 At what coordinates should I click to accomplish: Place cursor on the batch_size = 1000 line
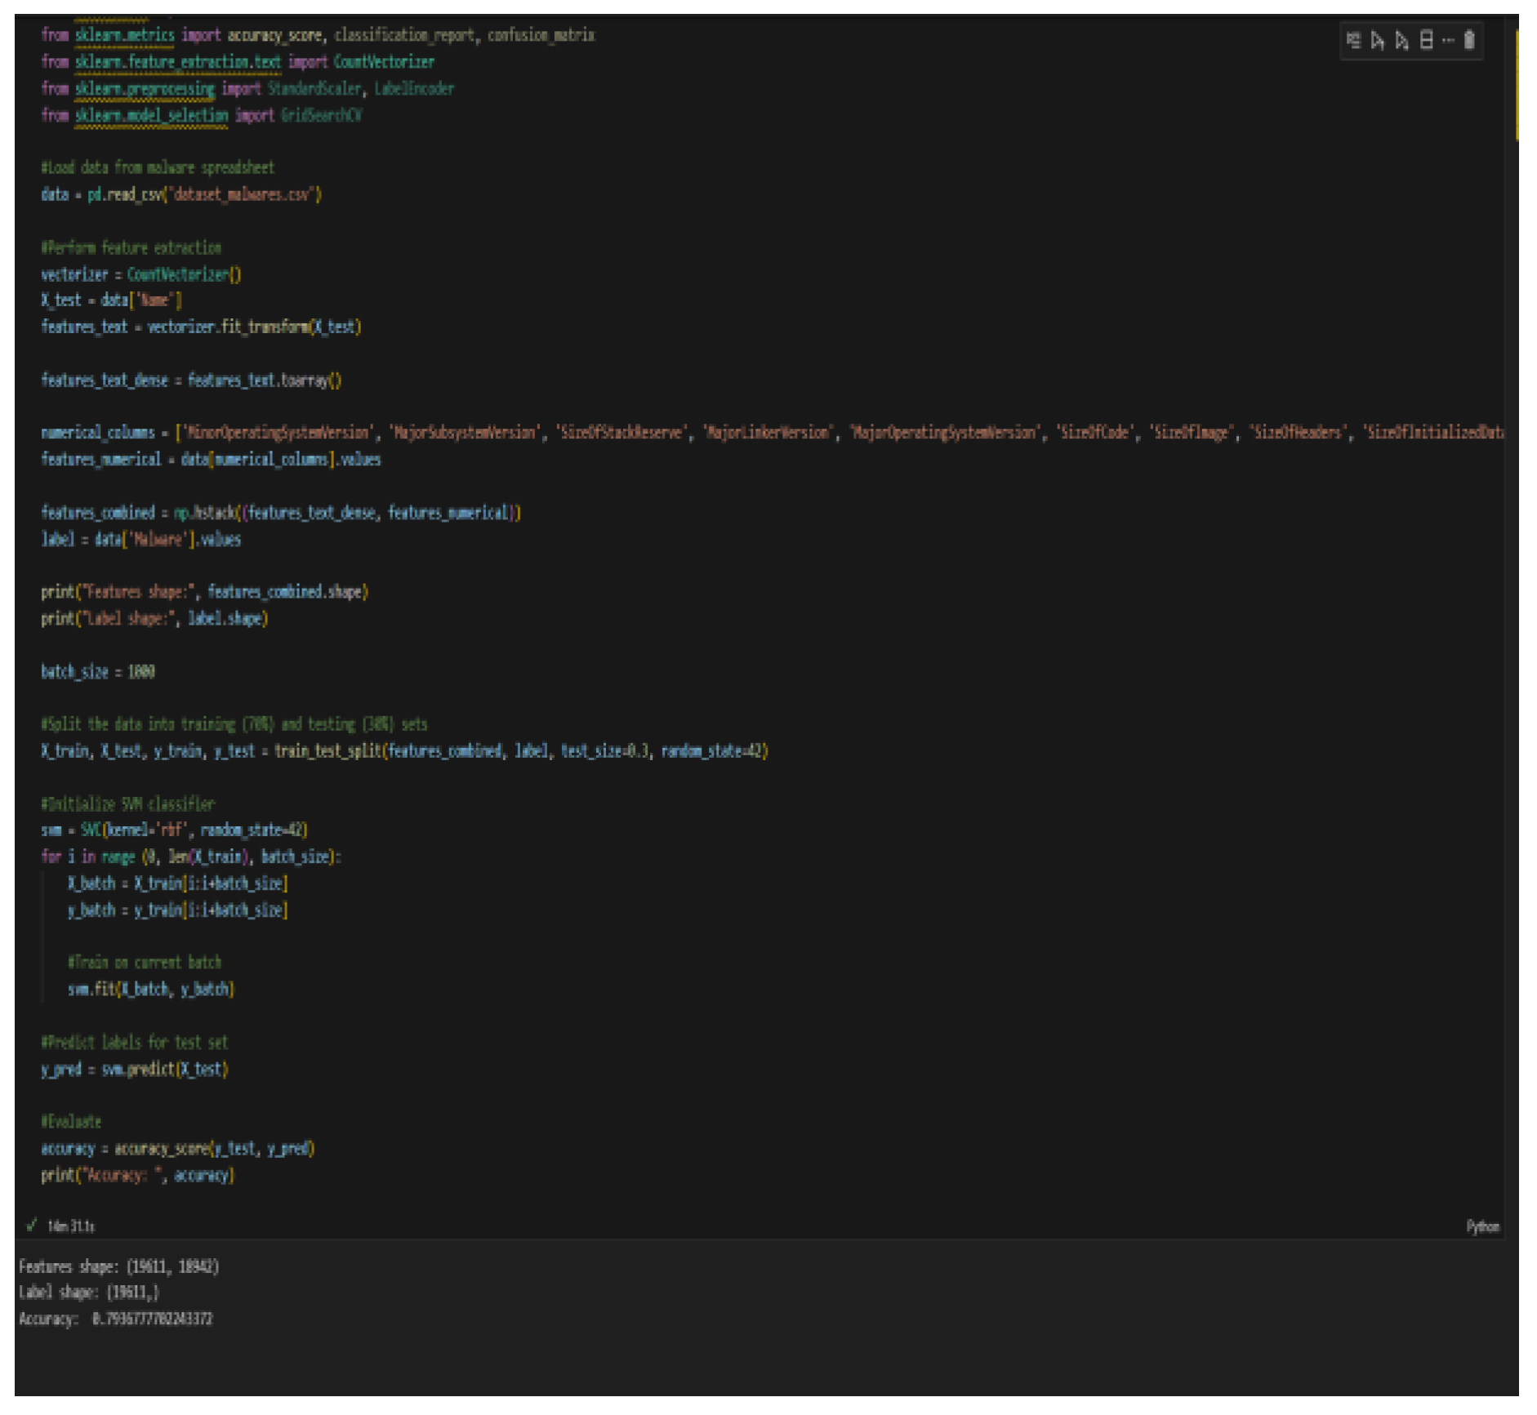tap(98, 672)
